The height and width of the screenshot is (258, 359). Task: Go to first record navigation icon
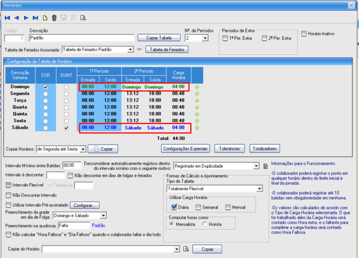tap(7, 18)
